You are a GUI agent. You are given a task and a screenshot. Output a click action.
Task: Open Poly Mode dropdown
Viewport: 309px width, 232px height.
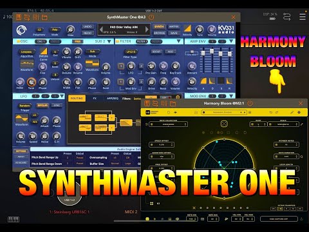point(55,30)
